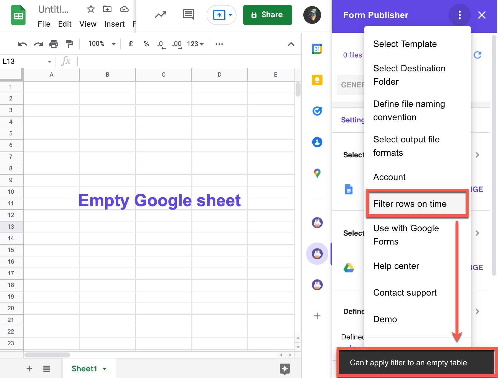
Task: Open Google Keep in side panel
Action: point(317,80)
